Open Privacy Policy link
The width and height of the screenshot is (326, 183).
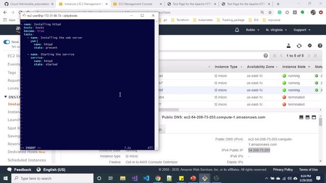(283, 169)
